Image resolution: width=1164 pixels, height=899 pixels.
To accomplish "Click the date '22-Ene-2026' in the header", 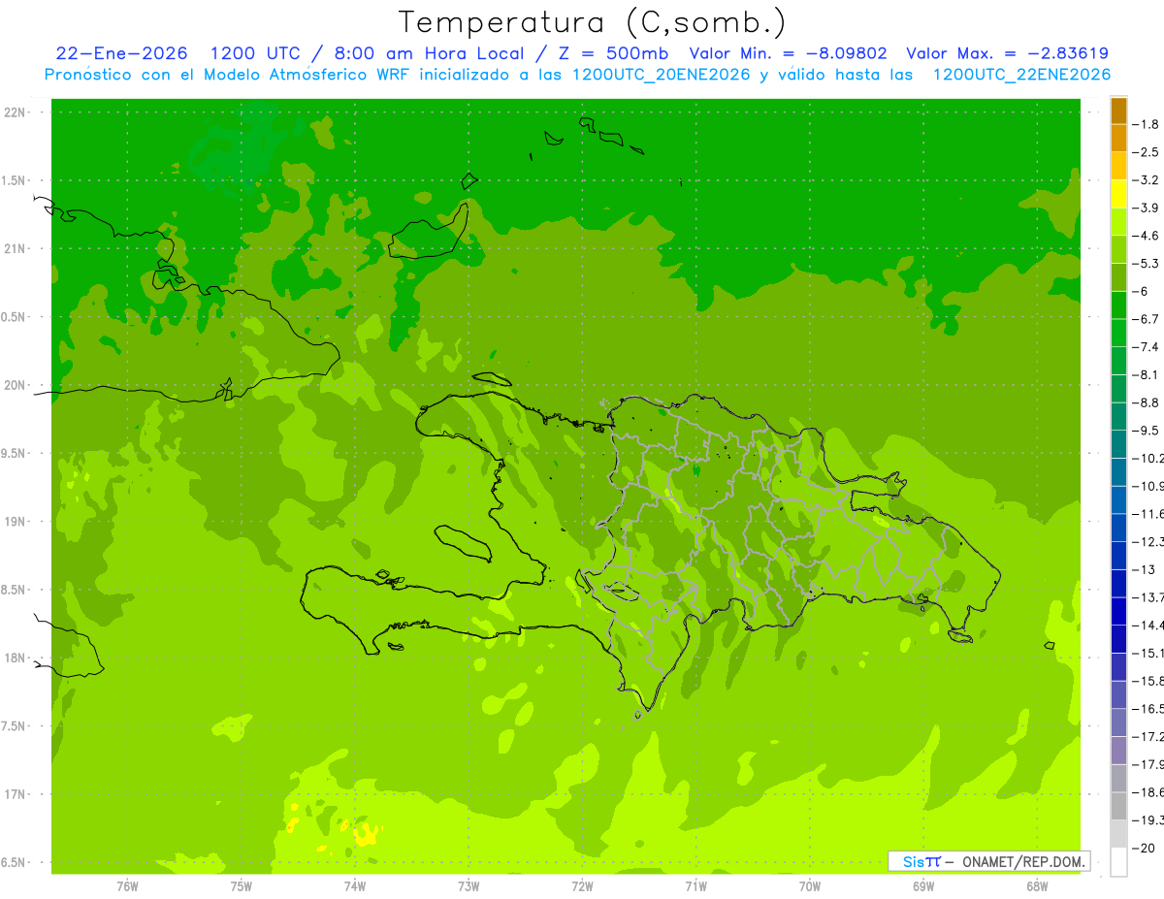I will [121, 53].
